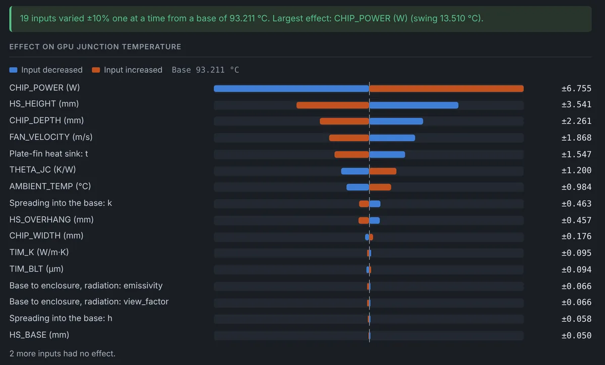Click the orange 'Input increased' legend swatch

[x=96, y=70]
